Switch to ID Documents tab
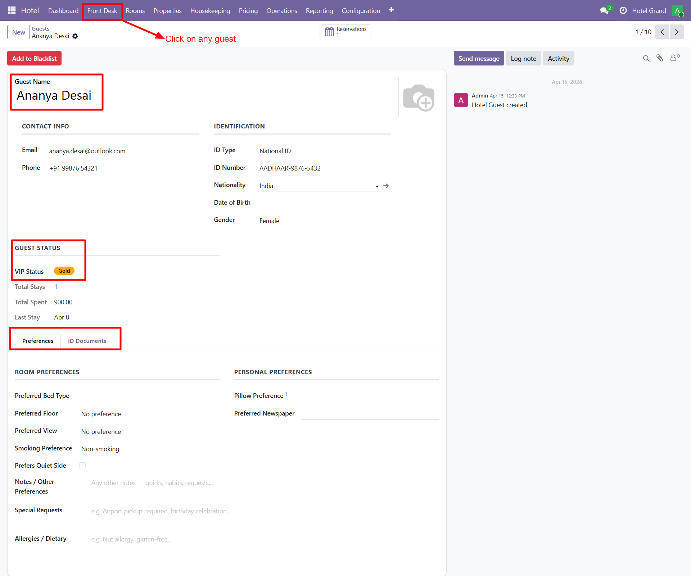Image resolution: width=691 pixels, height=576 pixels. coord(87,341)
